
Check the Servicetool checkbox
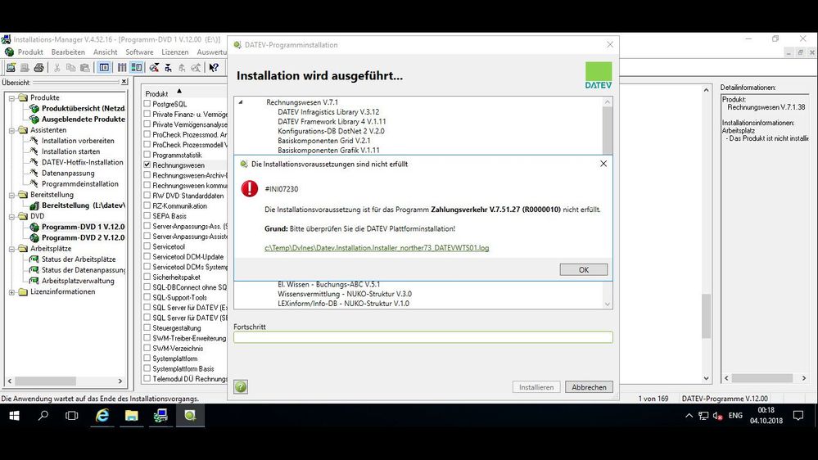(147, 246)
